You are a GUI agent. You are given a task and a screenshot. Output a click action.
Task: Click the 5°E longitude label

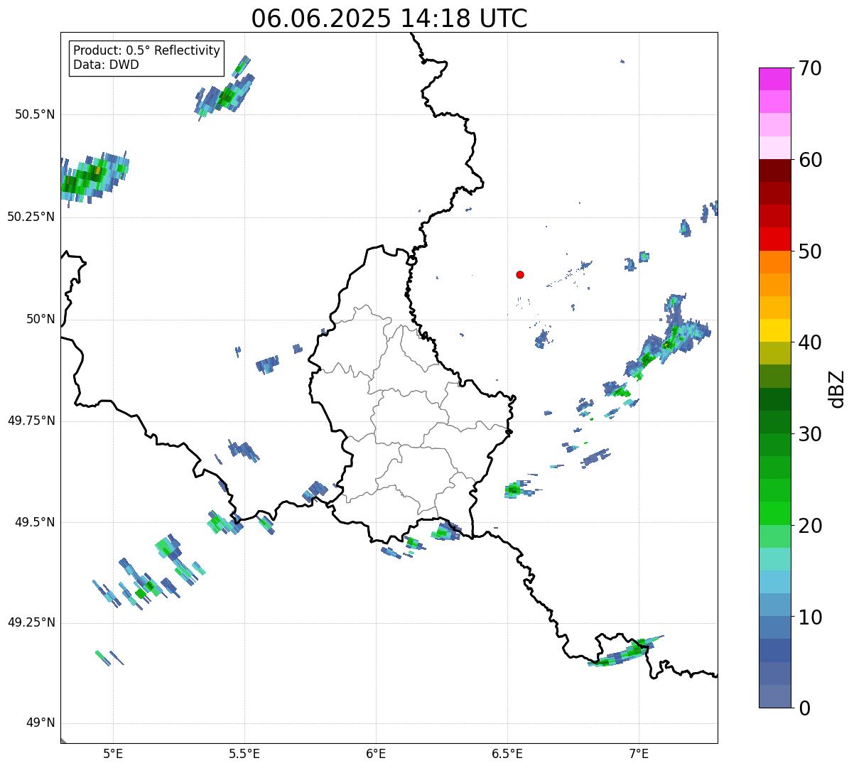click(113, 753)
